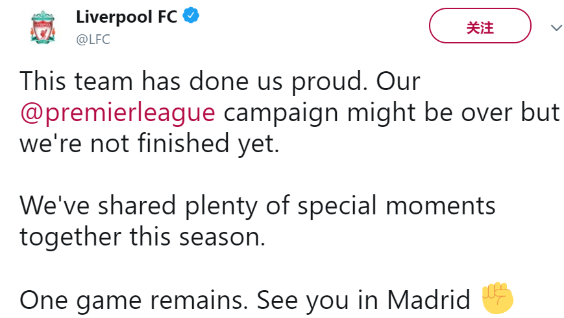The width and height of the screenshot is (564, 318).
Task: Click the @LFC handle
Action: point(93,40)
